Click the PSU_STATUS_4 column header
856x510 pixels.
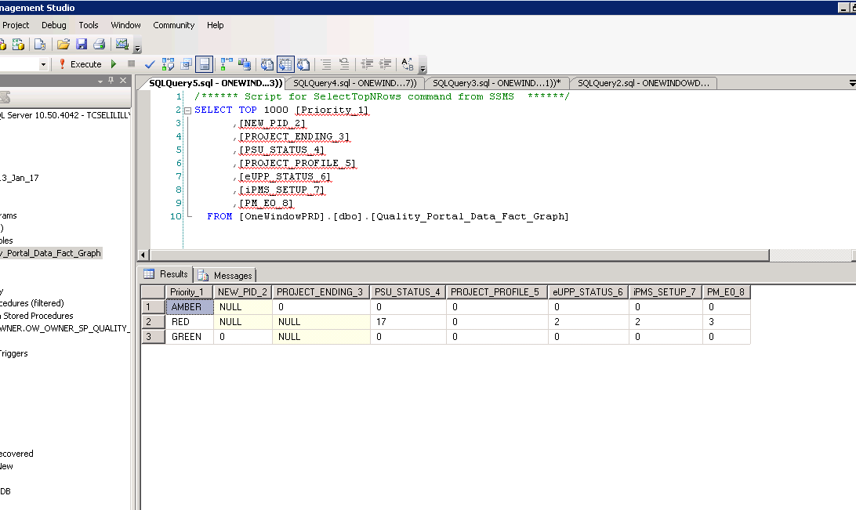tap(408, 292)
